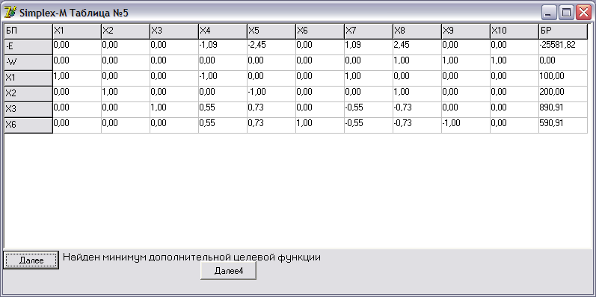This screenshot has width=596, height=297.
Task: Select the X3 row header
Action: coord(28,110)
